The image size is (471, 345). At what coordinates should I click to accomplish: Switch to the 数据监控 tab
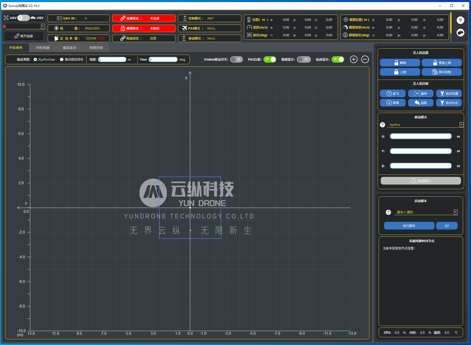[x=70, y=48]
